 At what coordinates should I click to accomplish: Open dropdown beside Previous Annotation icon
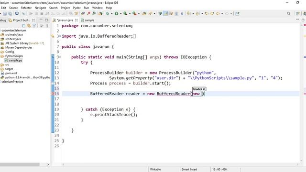(x=202, y=14)
